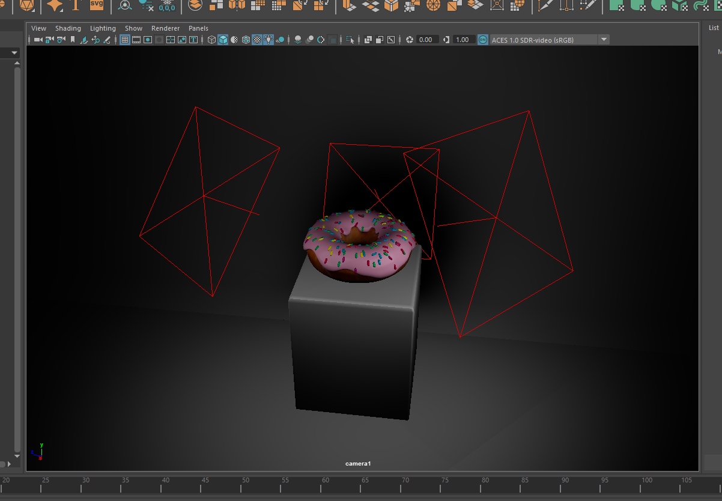Click the Gate Mask icon
The width and height of the screenshot is (722, 501).
(160, 40)
